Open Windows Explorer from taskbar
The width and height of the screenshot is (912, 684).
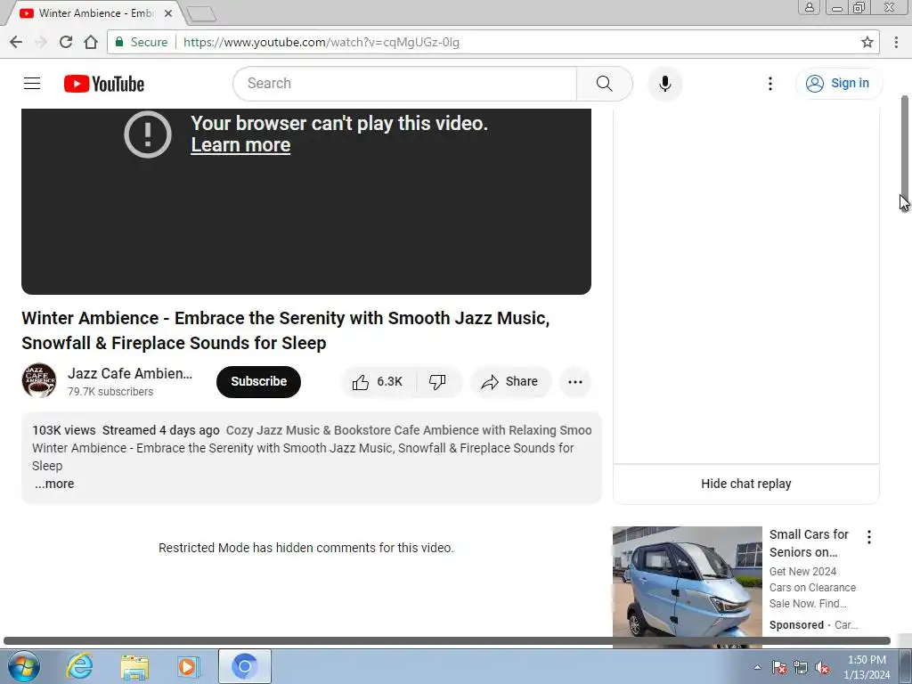[x=134, y=666]
